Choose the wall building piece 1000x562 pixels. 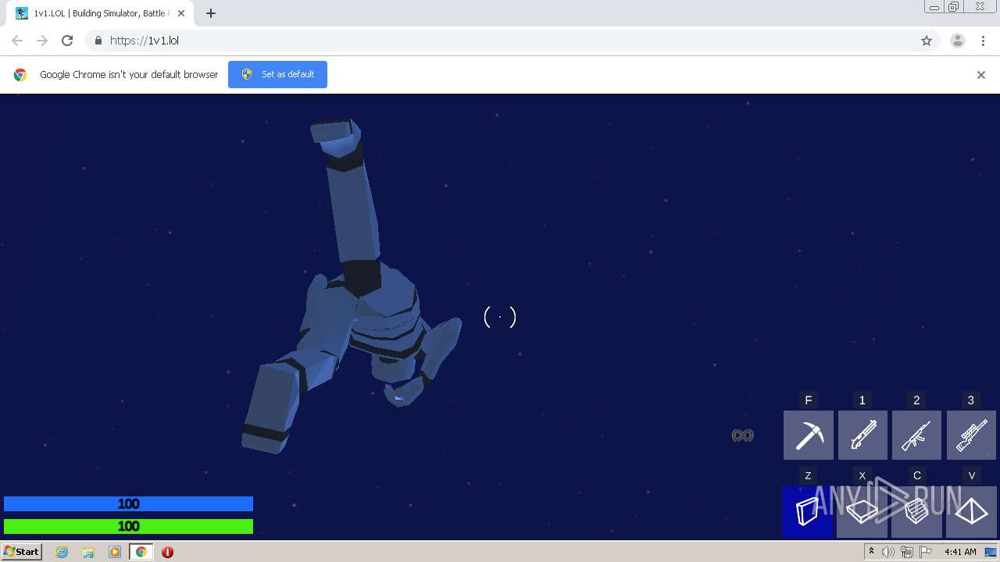(x=808, y=512)
